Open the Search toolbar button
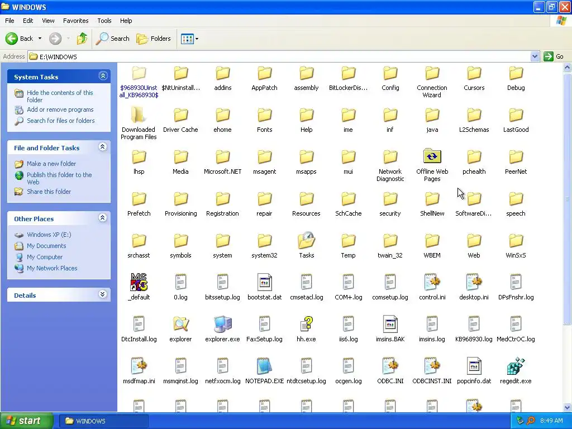572x429 pixels. click(x=113, y=39)
